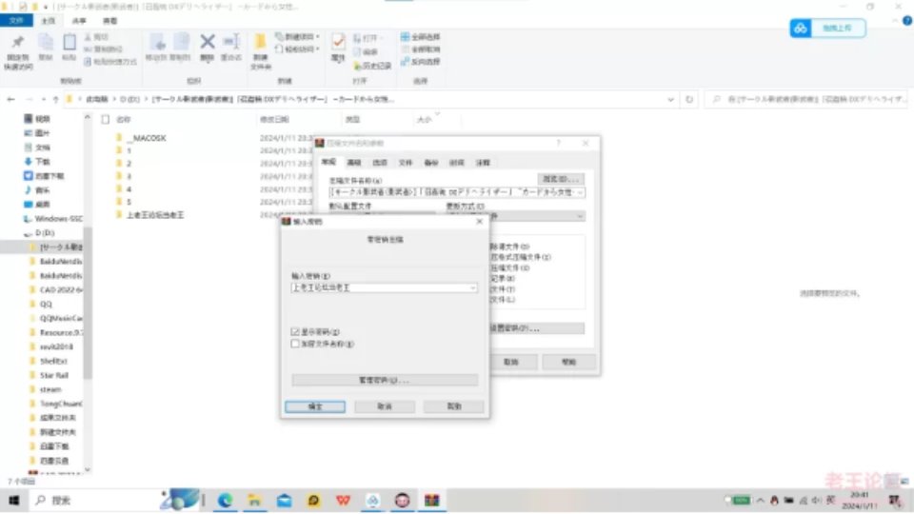Open the File tab in Explorer
914x514 pixels.
16,21
